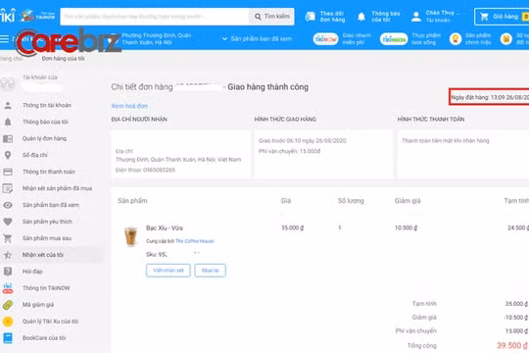The image size is (529, 353).
Task: Open Hỏi đáp question icon
Action: click(x=8, y=272)
